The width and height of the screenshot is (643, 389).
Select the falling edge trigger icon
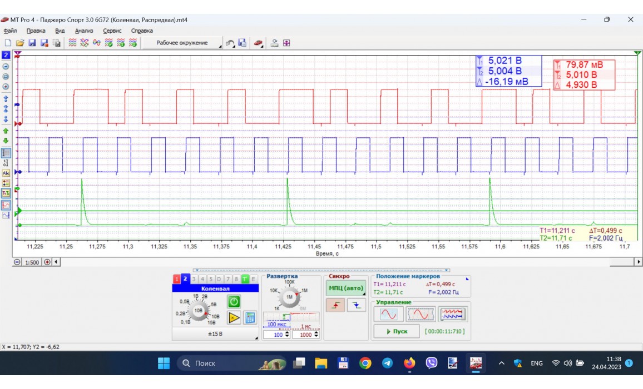[357, 305]
